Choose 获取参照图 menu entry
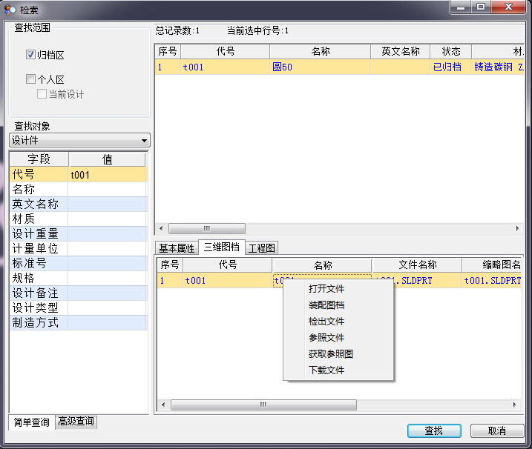Screen dimensions: 532x449 (x=331, y=353)
